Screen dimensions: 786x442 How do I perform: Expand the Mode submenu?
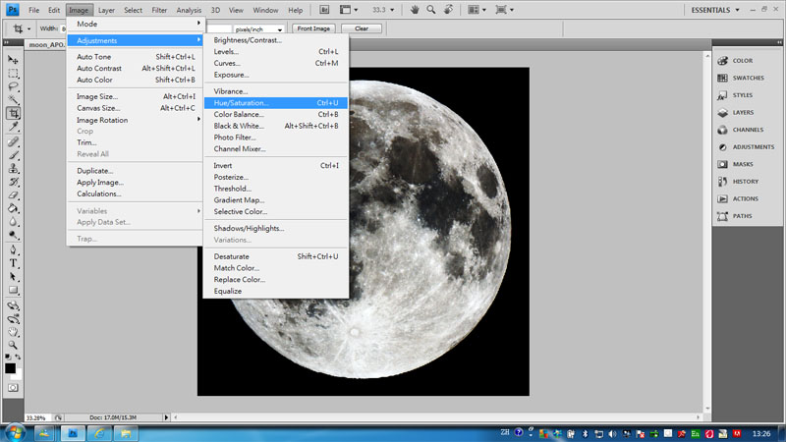coord(137,23)
